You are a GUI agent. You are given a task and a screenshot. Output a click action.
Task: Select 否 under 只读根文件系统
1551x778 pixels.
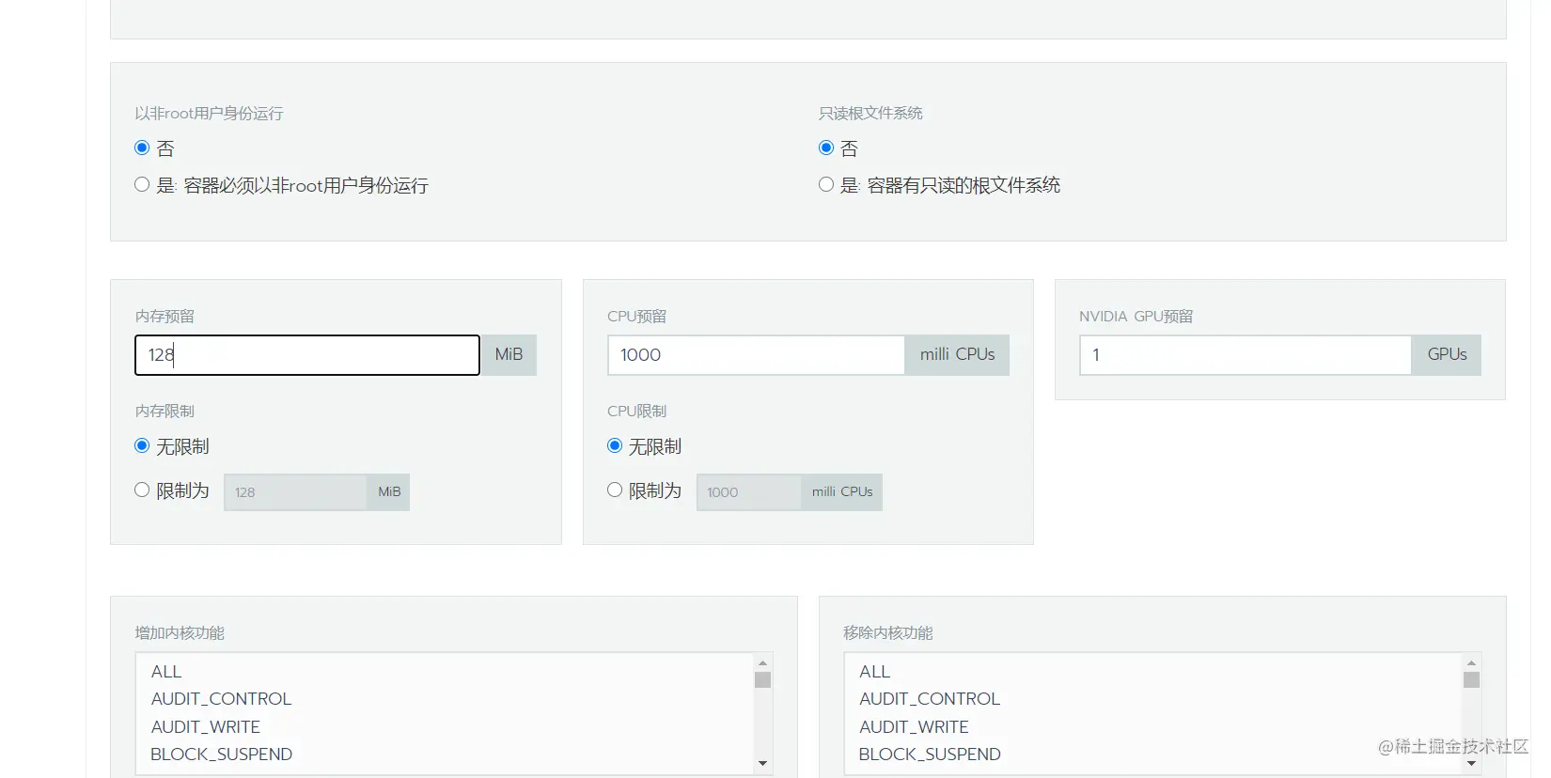click(826, 148)
